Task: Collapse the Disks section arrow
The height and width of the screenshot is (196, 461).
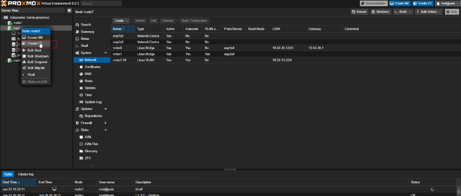Action: click(105, 130)
